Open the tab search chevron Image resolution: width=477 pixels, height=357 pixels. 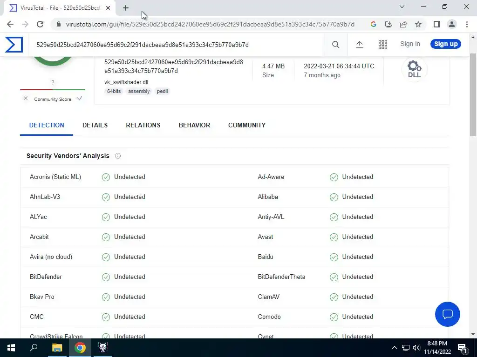402,7
